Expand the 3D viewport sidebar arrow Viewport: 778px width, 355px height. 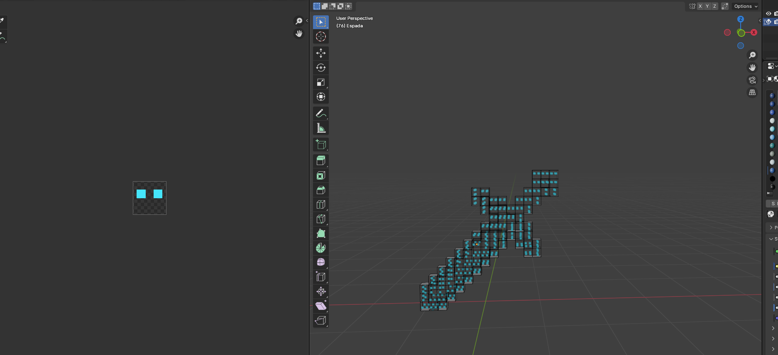tap(760, 20)
